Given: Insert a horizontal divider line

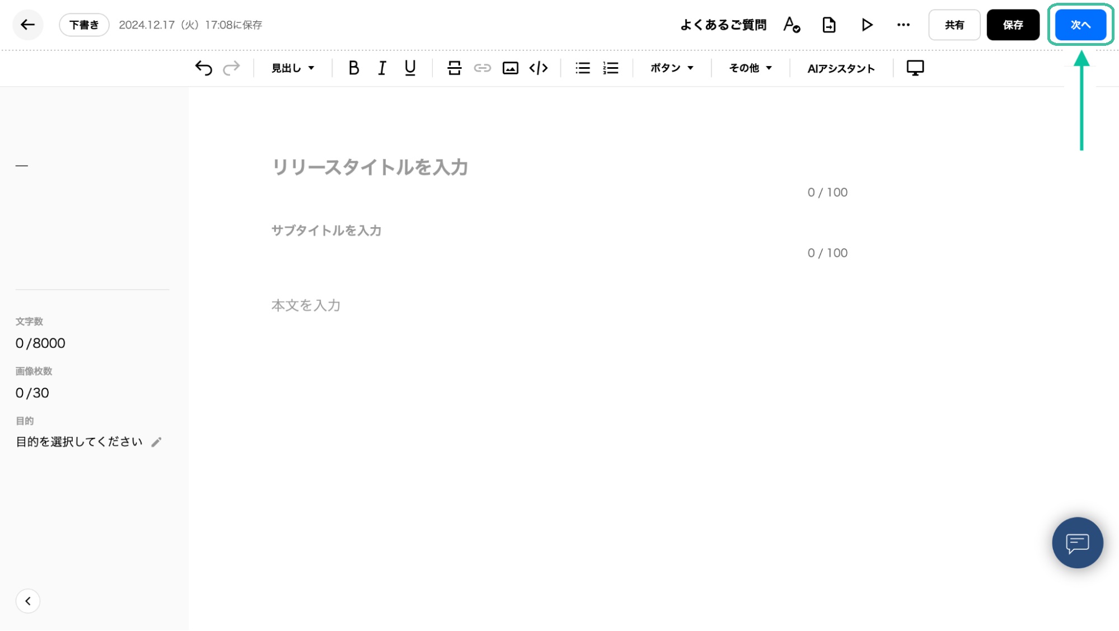Looking at the screenshot, I should coord(454,68).
